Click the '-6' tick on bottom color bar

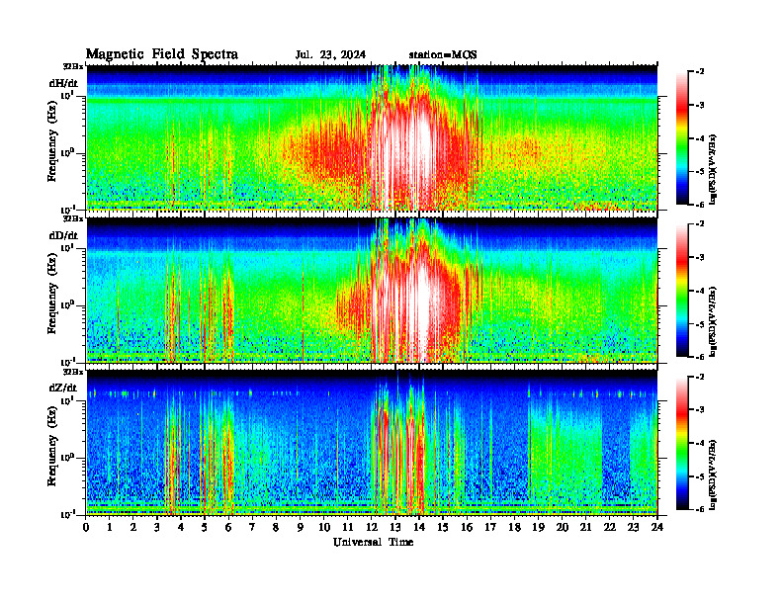(x=700, y=509)
